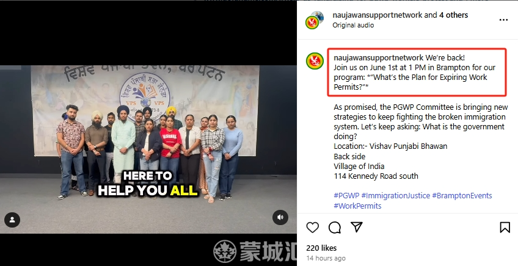
Task: Open the overlapping profile avatars in header
Action: pyautogui.click(x=315, y=20)
